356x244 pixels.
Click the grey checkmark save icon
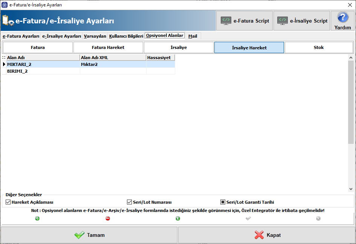[x=248, y=218]
